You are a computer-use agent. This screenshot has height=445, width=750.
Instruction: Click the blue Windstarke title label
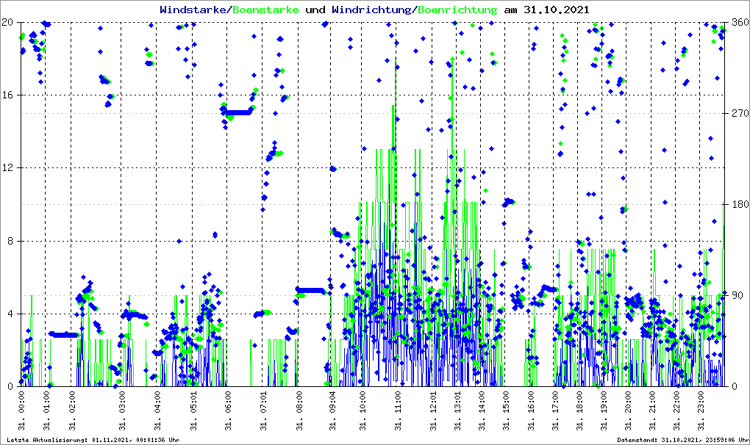pyautogui.click(x=194, y=10)
